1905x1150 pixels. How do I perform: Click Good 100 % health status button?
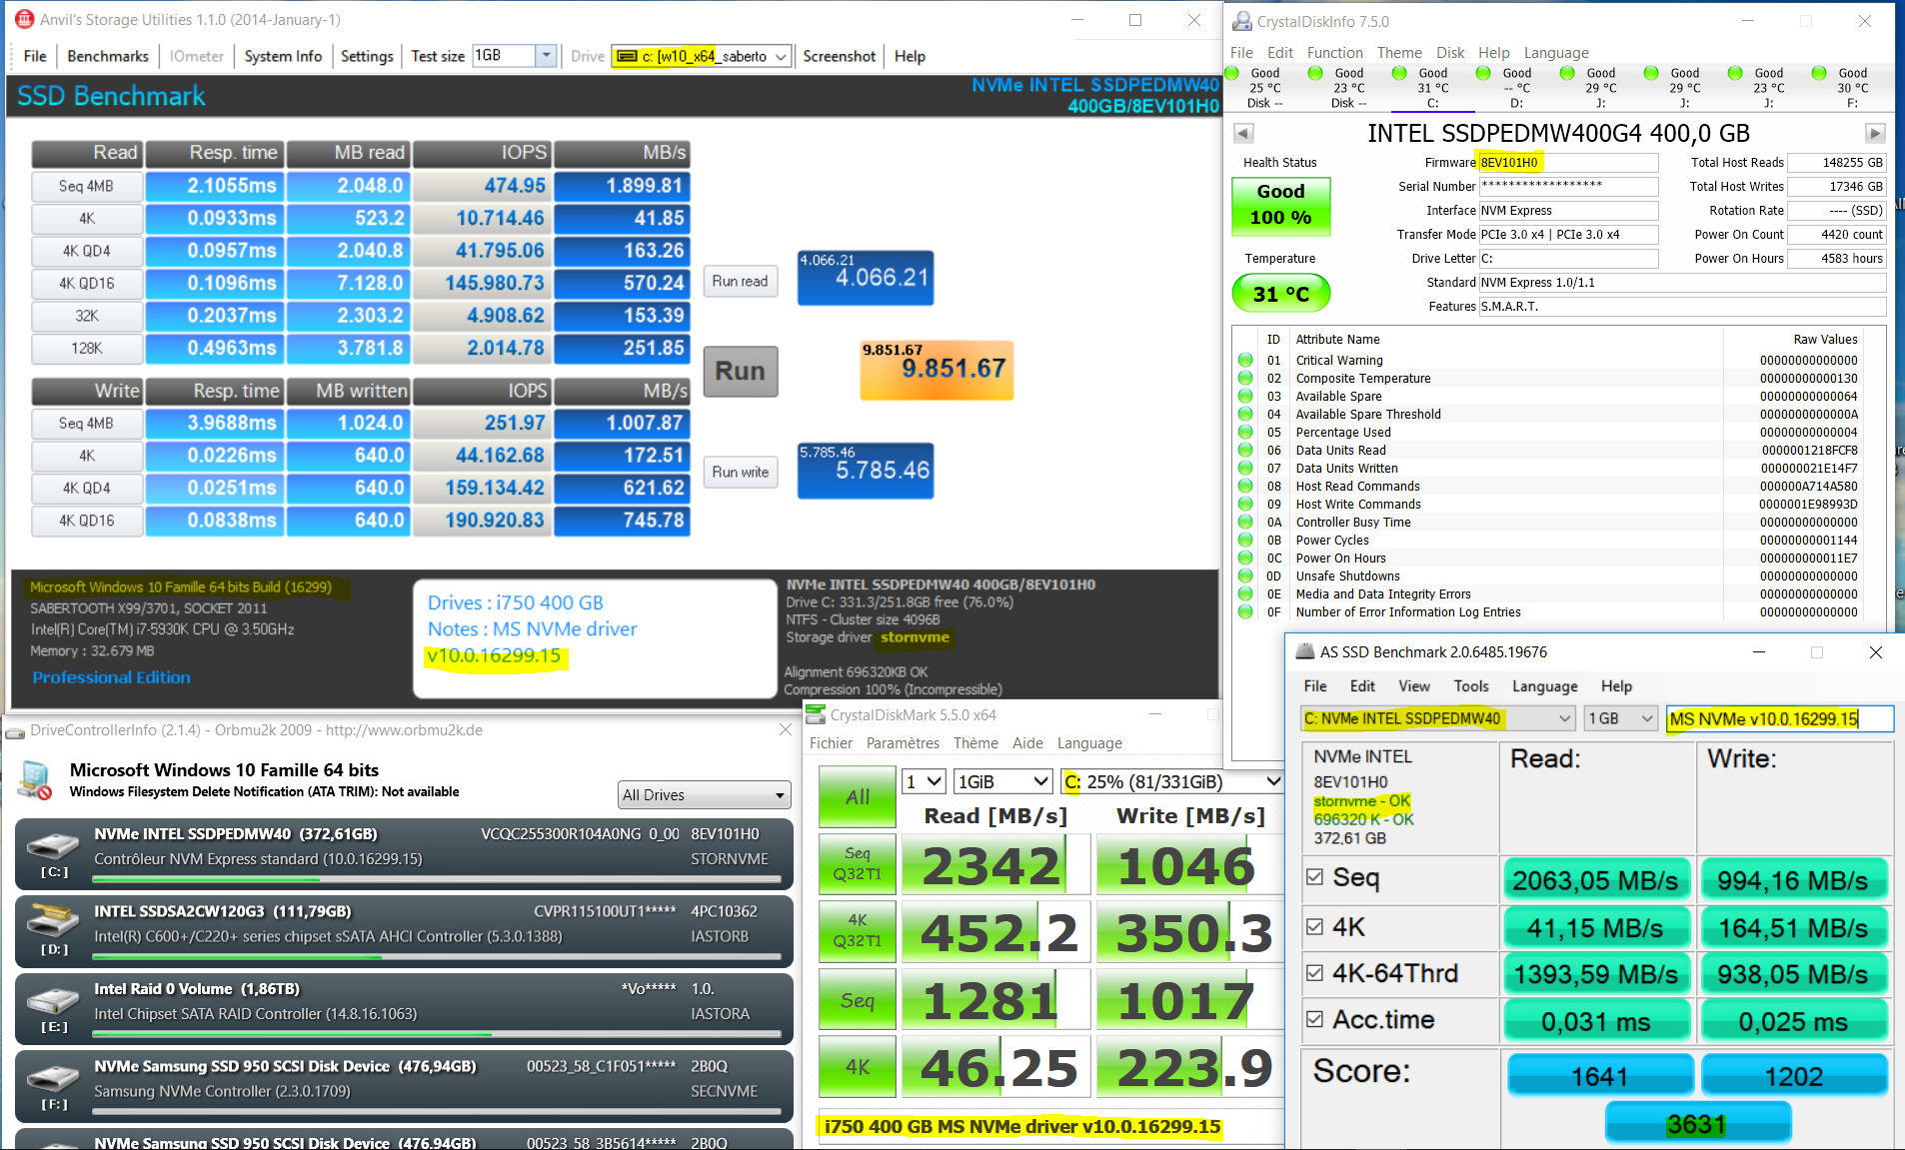tap(1280, 206)
